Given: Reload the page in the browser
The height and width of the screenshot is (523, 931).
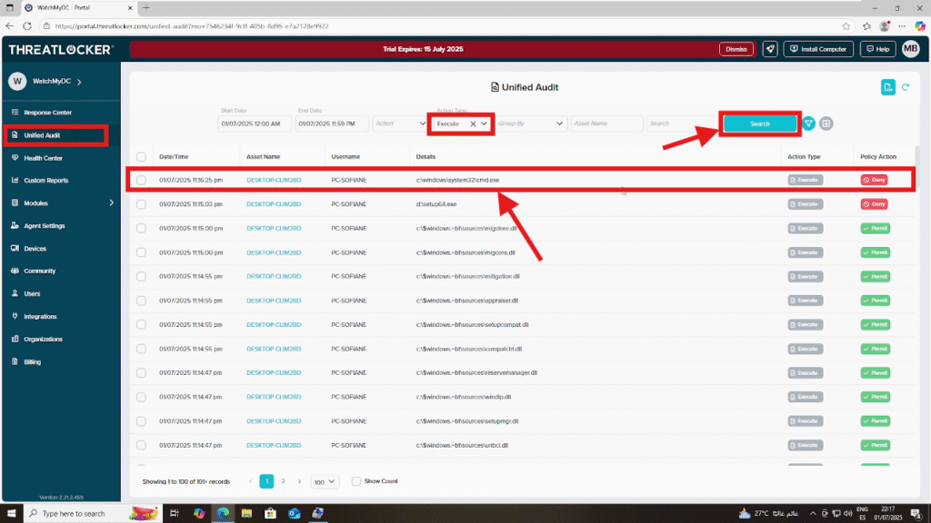Looking at the screenshot, I should 26,26.
